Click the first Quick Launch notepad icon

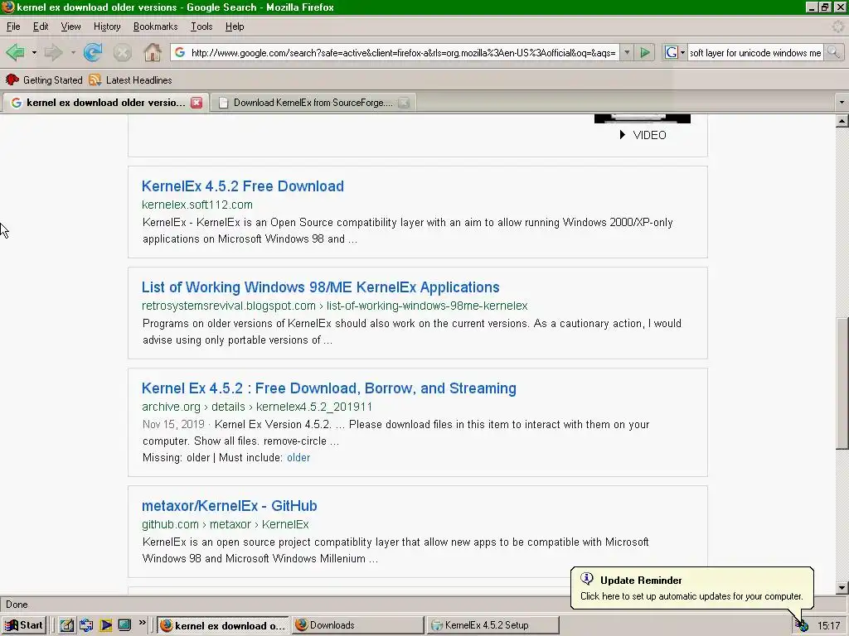[x=66, y=625]
